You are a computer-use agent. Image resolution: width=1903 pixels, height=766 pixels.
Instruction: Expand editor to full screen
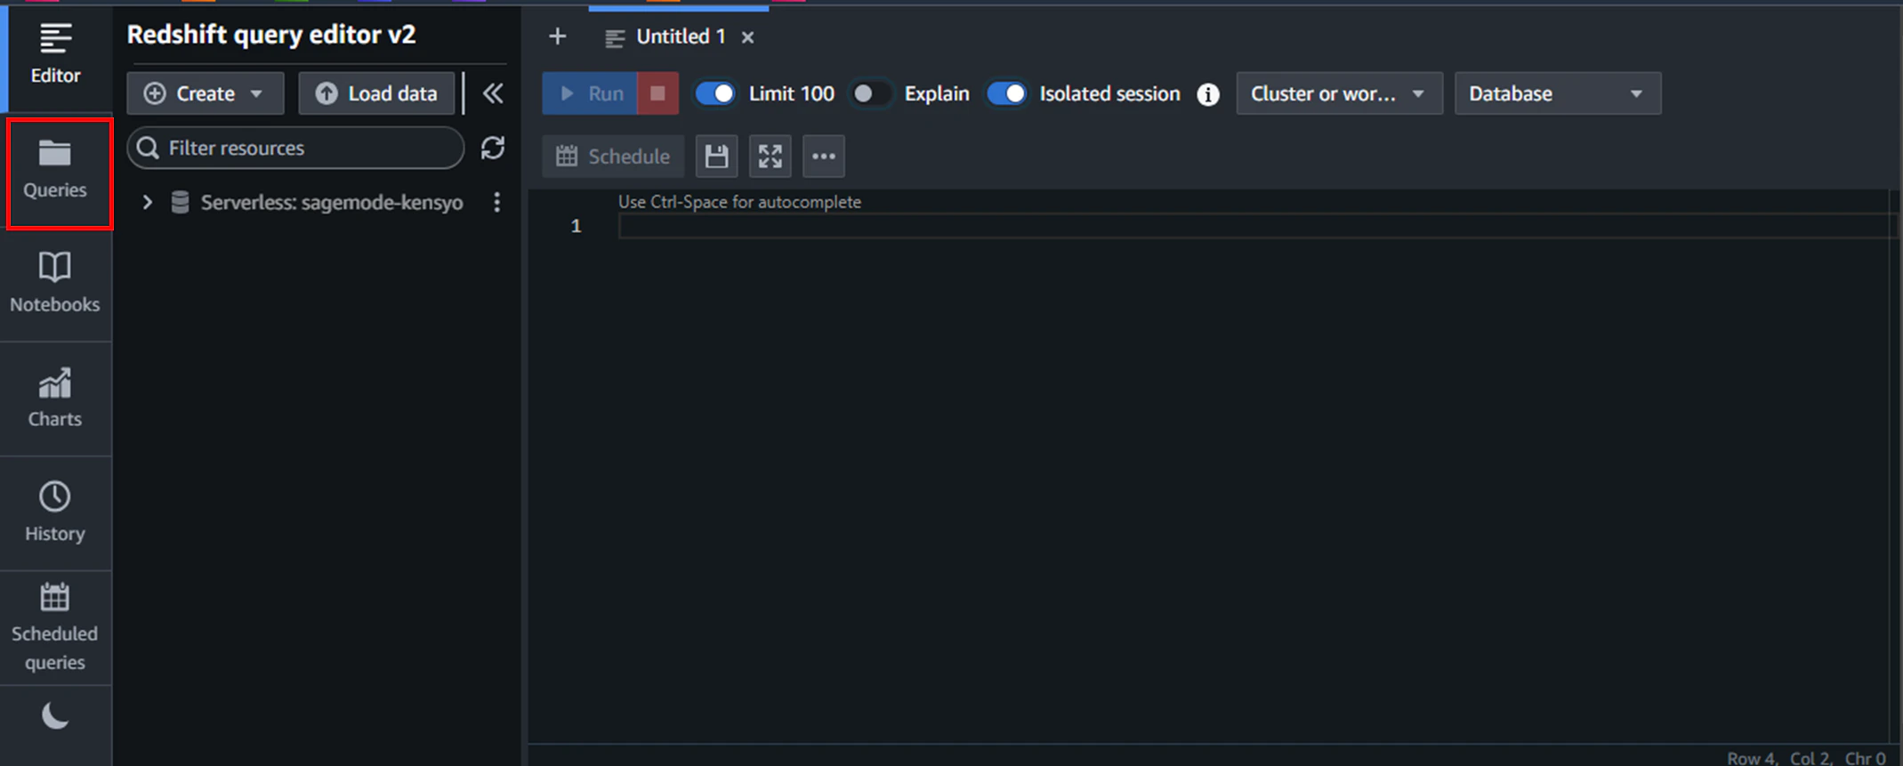tap(770, 157)
